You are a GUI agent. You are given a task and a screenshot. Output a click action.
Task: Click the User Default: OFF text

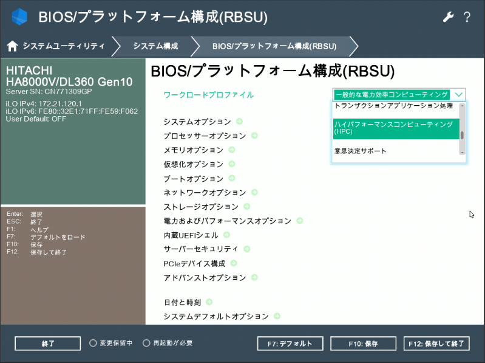pos(36,119)
